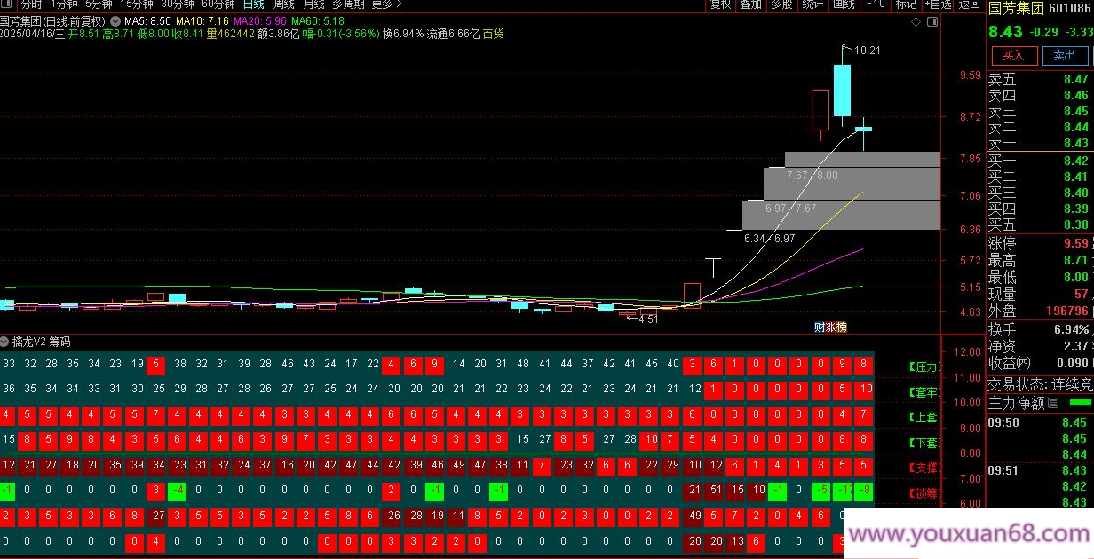Click the 财涨榜 badge on the chart

(x=830, y=327)
